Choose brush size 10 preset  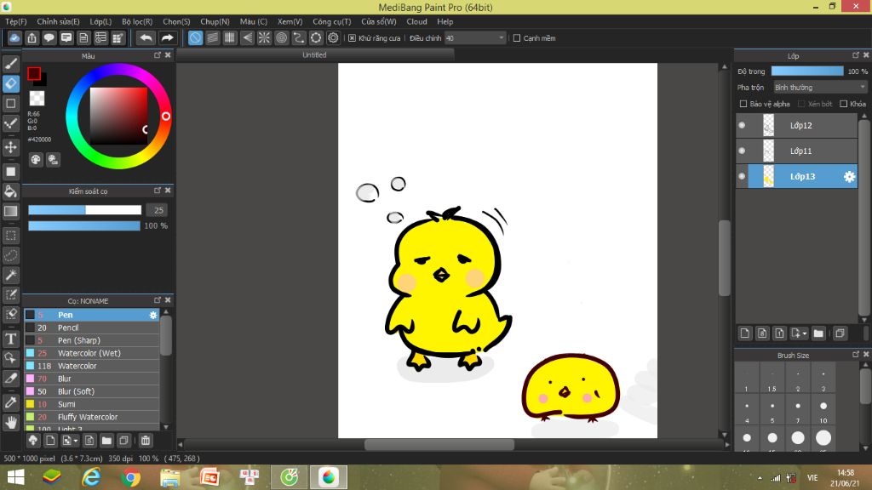tap(823, 409)
